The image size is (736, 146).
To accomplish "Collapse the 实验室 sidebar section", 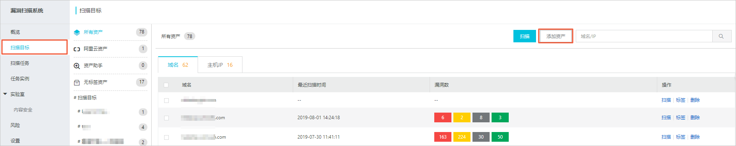I will [5, 94].
